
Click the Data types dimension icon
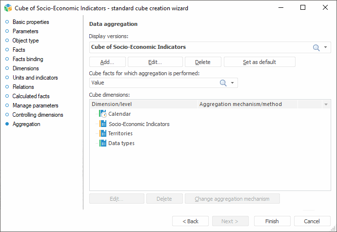(x=102, y=143)
